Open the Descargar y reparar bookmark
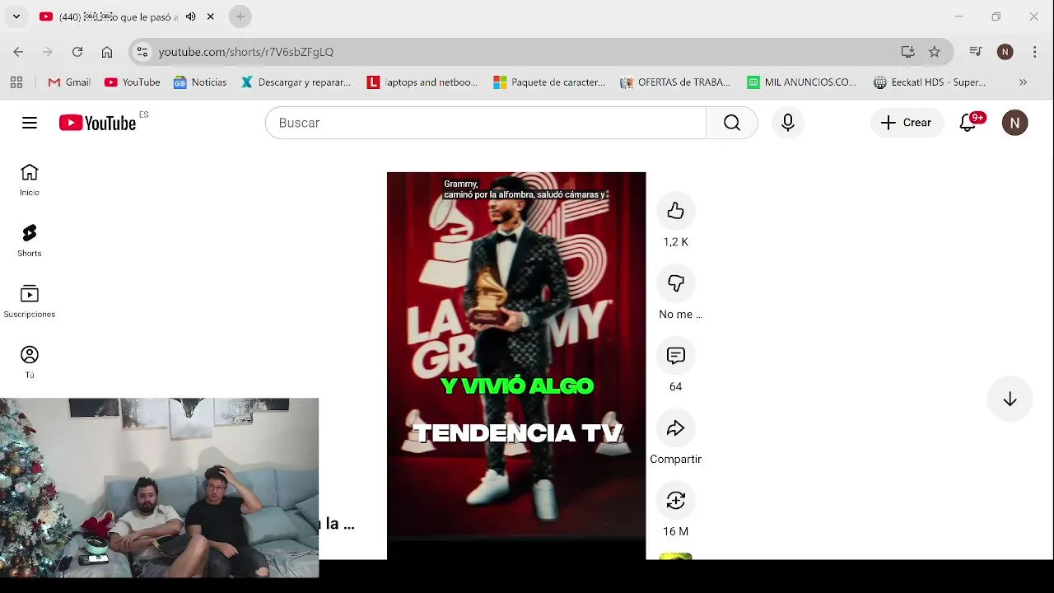Image resolution: width=1054 pixels, height=593 pixels. point(296,82)
